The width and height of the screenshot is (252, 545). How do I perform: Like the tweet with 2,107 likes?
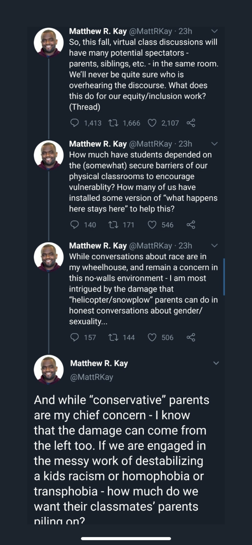pyautogui.click(x=152, y=123)
